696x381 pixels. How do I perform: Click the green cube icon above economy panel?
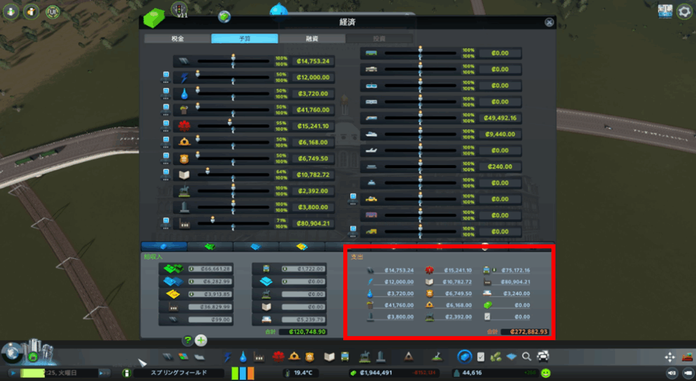click(x=154, y=18)
